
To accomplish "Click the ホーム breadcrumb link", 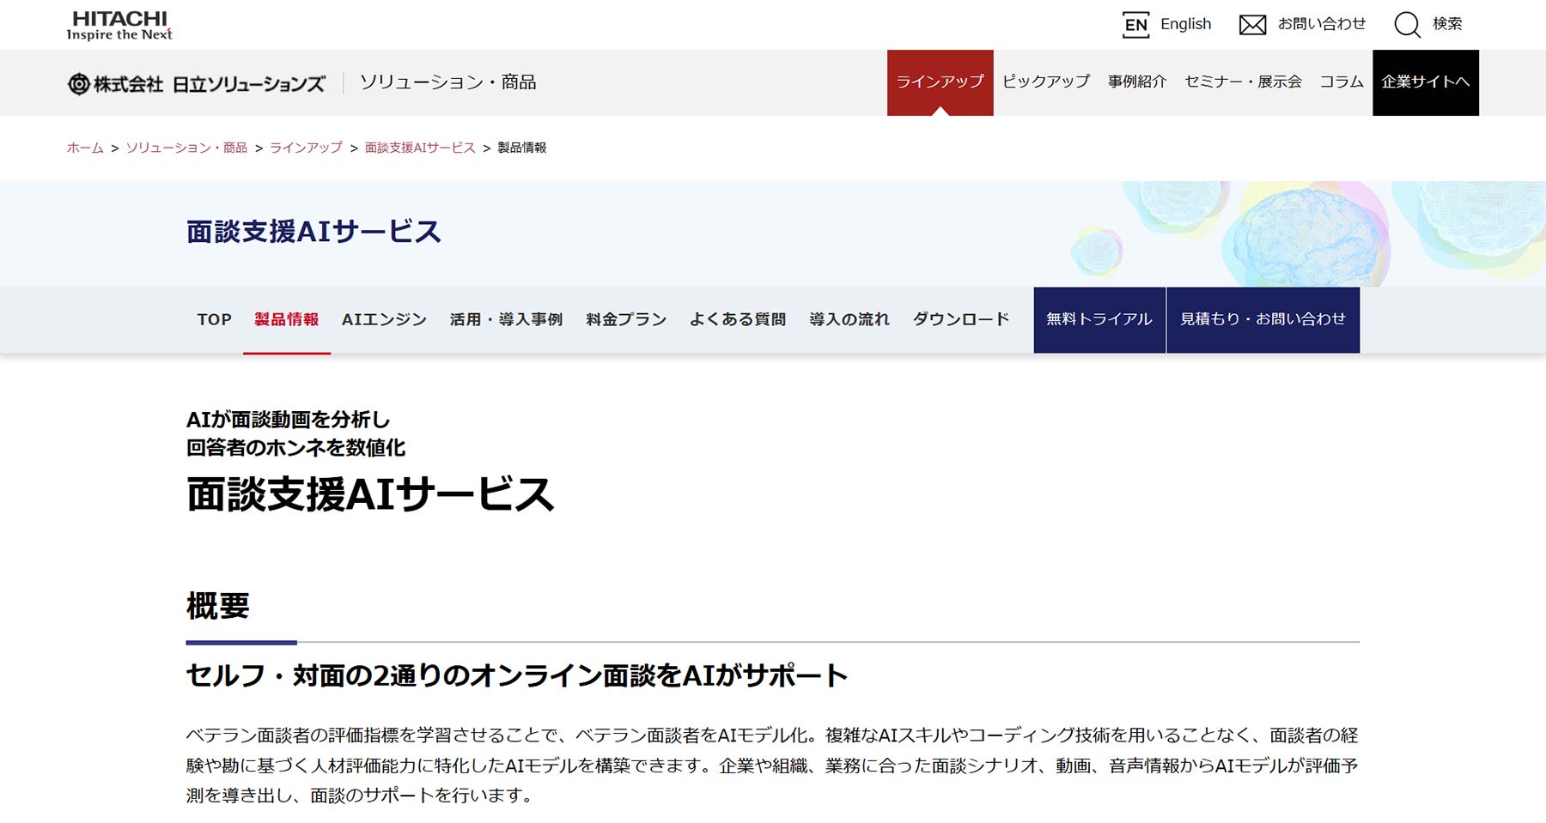I will tap(85, 148).
